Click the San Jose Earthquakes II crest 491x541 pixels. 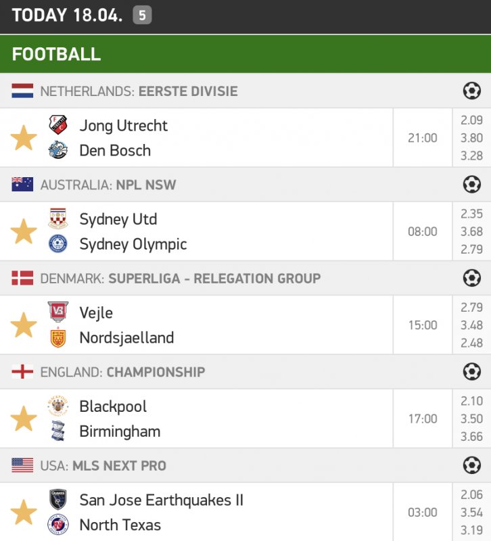pos(58,500)
